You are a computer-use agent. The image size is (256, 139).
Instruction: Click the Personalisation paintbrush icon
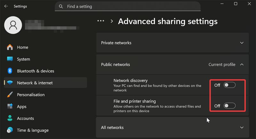point(10,95)
